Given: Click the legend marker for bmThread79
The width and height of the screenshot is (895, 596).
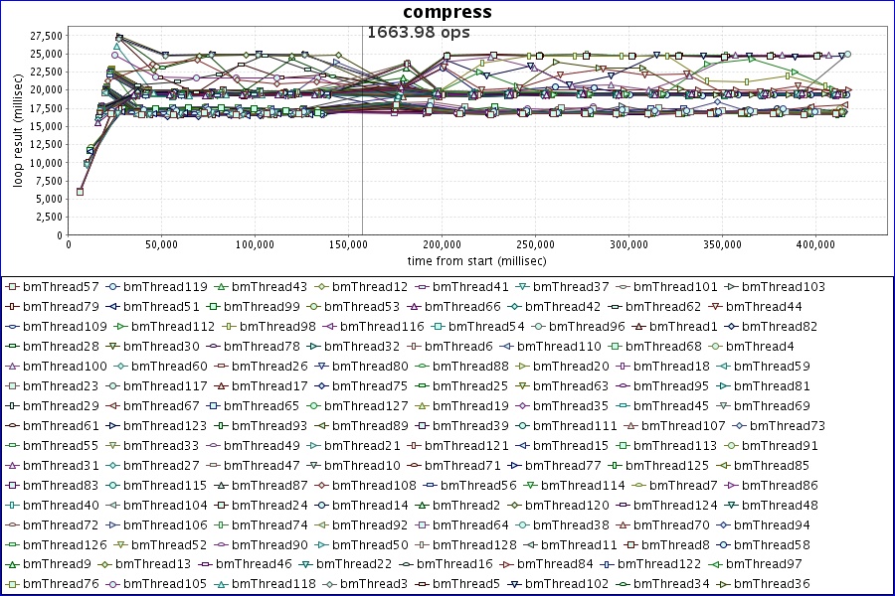Looking at the screenshot, I should (12, 307).
